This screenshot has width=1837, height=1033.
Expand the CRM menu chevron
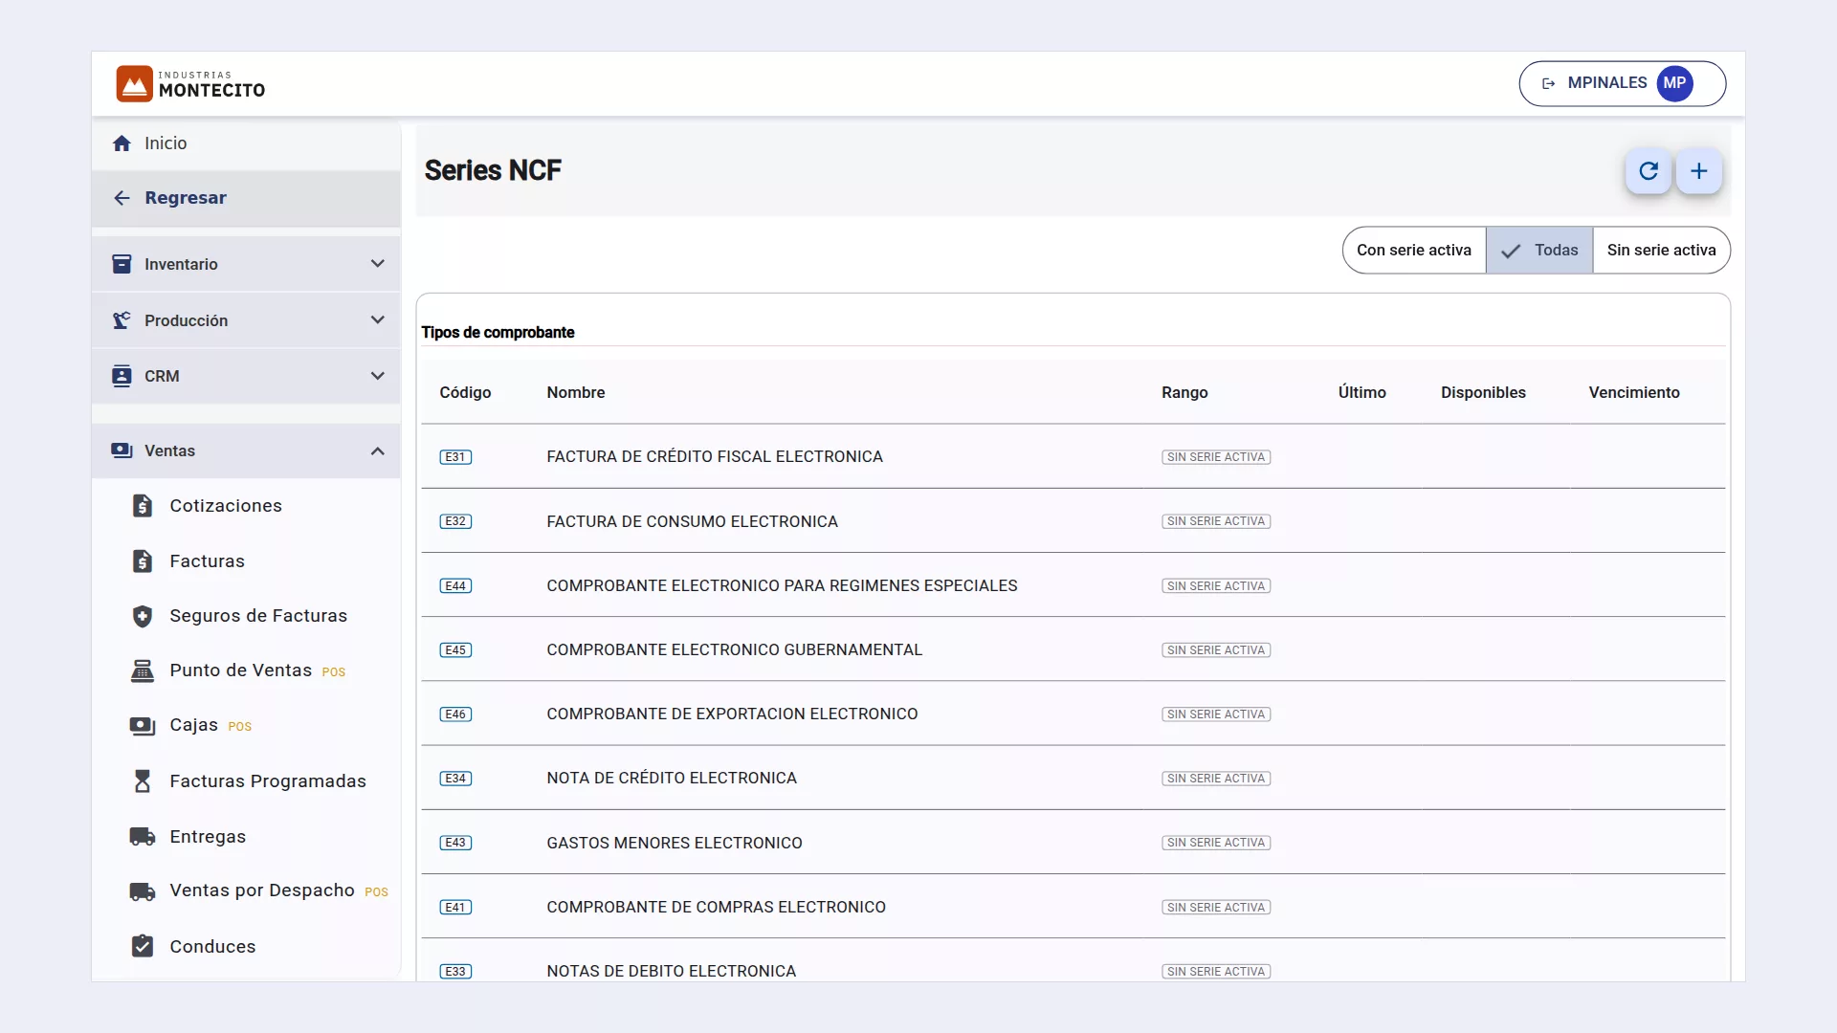click(378, 376)
